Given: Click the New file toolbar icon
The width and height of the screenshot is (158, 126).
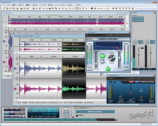Looking at the screenshot, I should tap(4, 9).
